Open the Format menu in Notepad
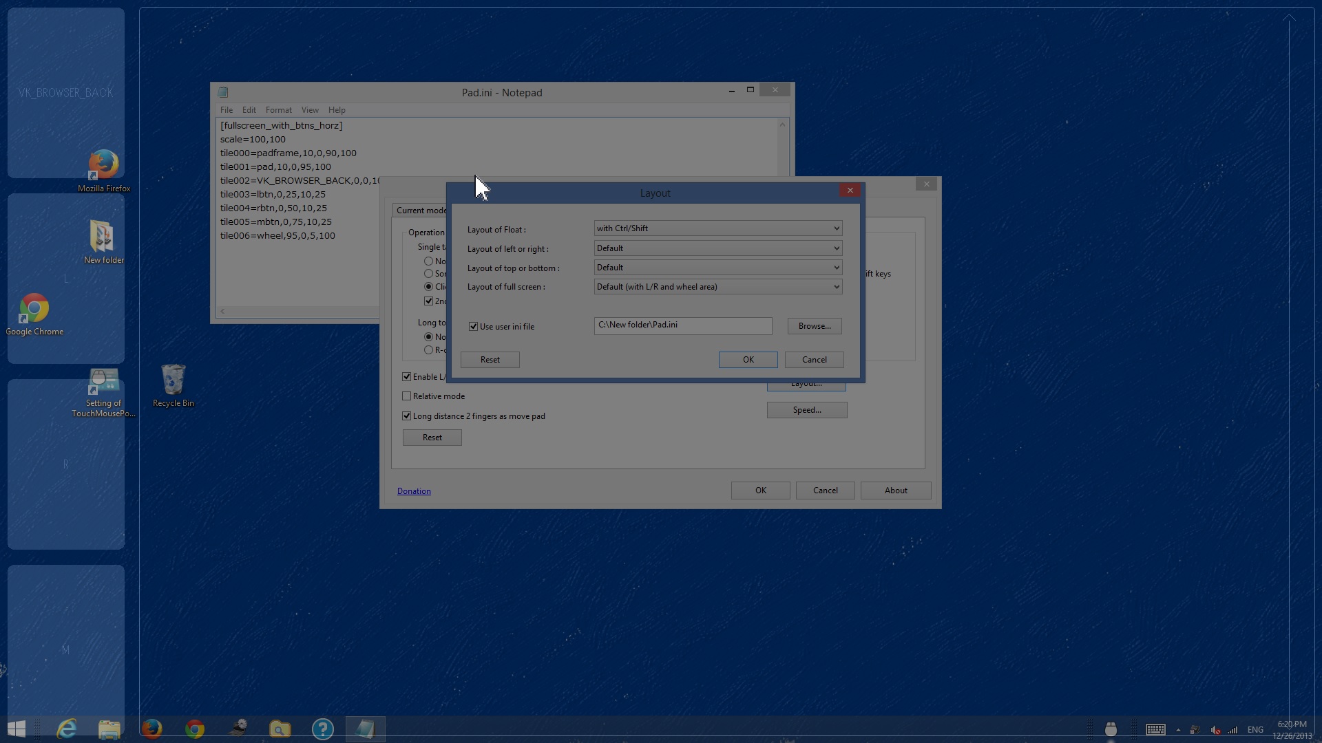 click(278, 110)
